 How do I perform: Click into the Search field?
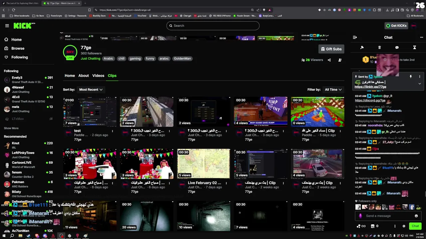point(213,26)
